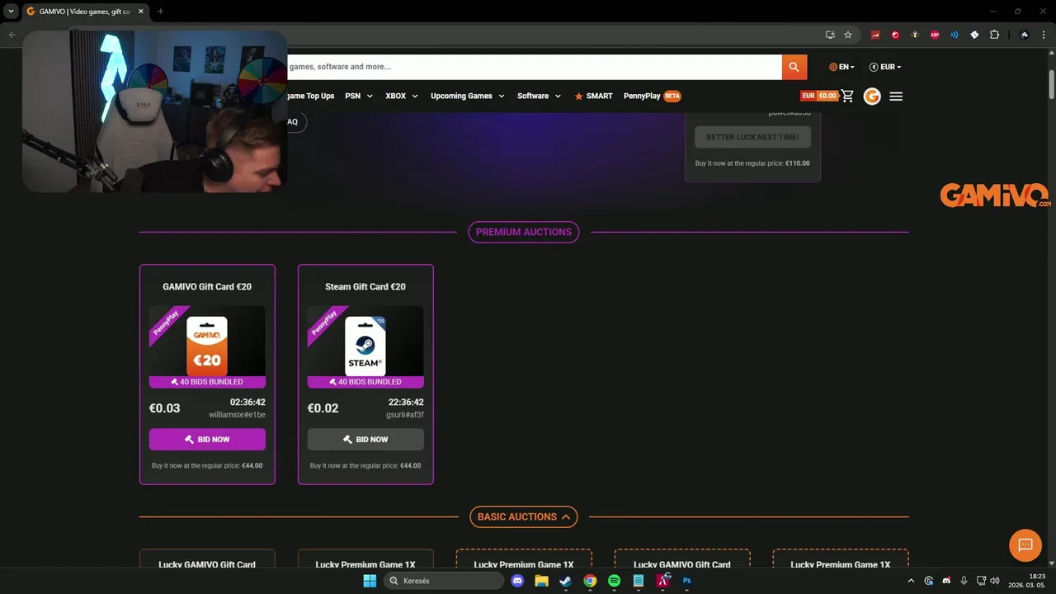Expand the XBOX menu
The height and width of the screenshot is (594, 1056).
(x=402, y=96)
